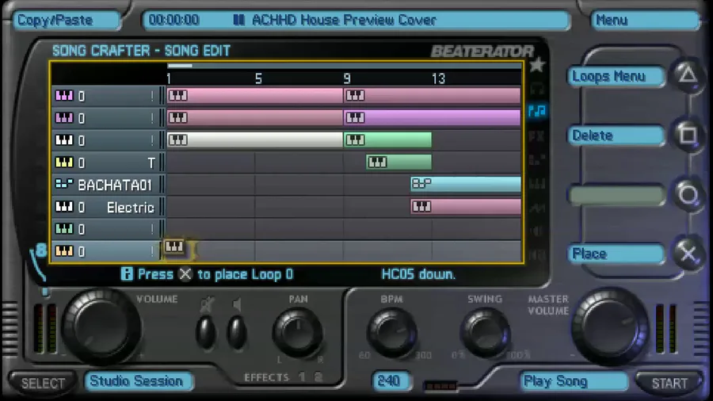This screenshot has height=401, width=713.
Task: Toggle Effects slot 2
Action: pyautogui.click(x=318, y=377)
